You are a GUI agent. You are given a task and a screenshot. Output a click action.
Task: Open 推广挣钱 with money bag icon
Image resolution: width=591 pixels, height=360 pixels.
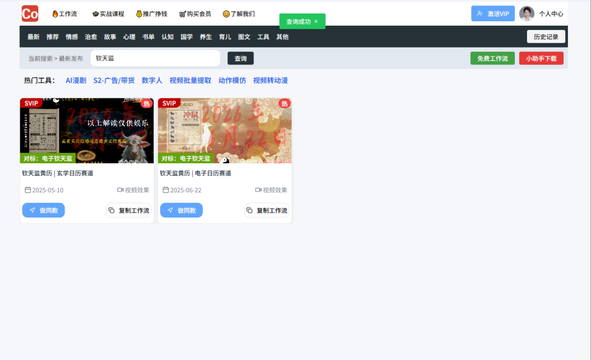[152, 14]
